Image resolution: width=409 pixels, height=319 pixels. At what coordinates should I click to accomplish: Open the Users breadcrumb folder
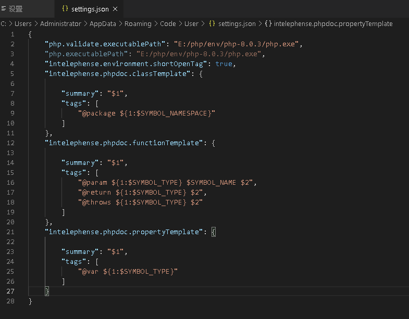pos(23,24)
